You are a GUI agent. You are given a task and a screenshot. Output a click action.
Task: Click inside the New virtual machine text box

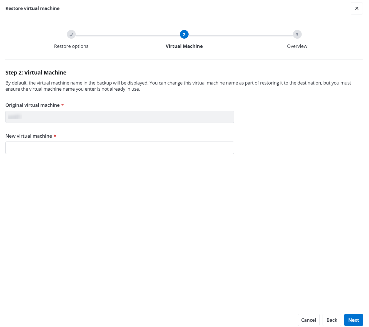119,148
